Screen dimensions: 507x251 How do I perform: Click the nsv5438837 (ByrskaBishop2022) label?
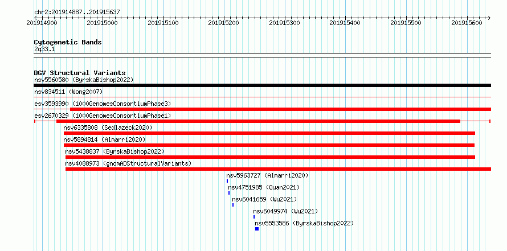pyautogui.click(x=115, y=151)
